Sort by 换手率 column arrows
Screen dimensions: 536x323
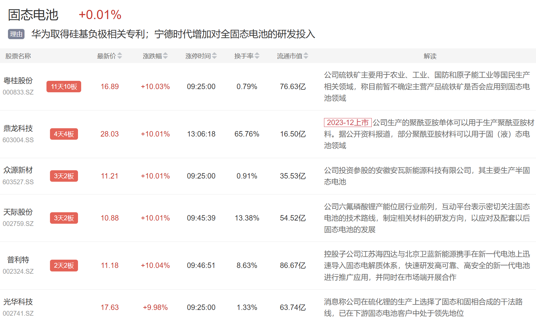click(x=257, y=56)
